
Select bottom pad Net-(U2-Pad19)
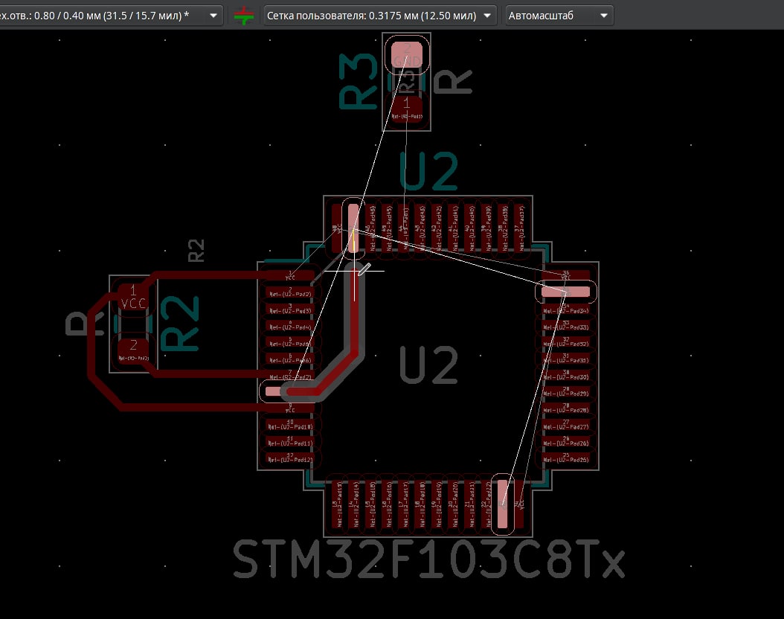(437, 504)
